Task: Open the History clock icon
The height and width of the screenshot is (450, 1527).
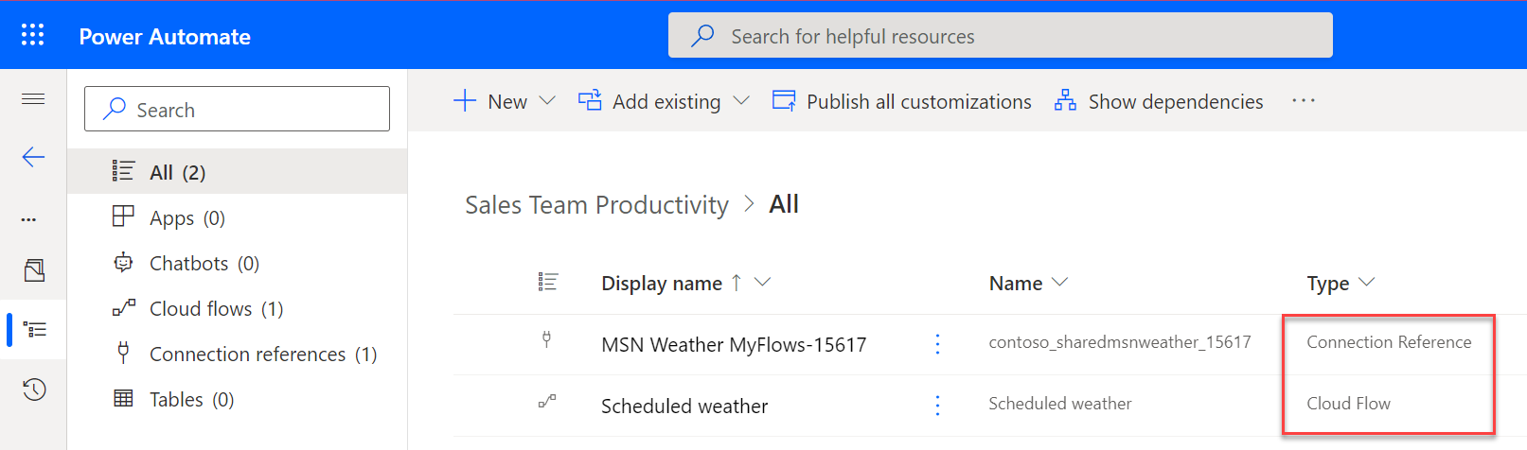Action: [34, 389]
